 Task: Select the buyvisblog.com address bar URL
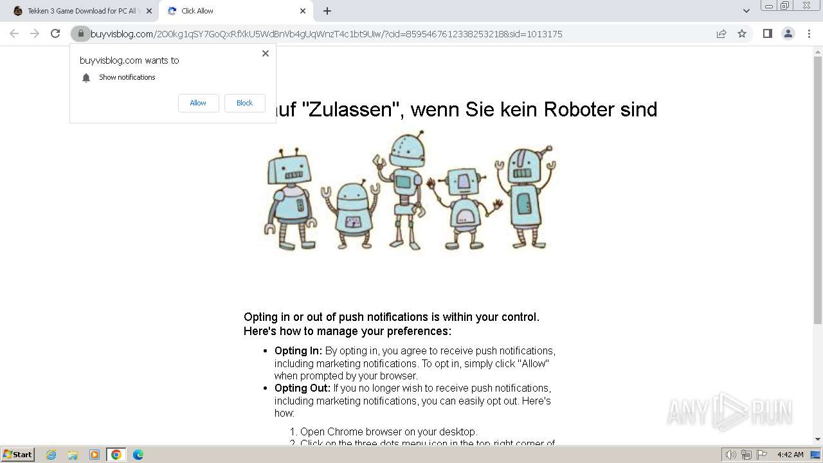(x=327, y=34)
